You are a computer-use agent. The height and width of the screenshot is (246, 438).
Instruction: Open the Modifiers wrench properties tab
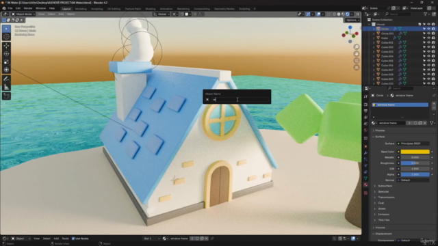[x=365, y=153]
